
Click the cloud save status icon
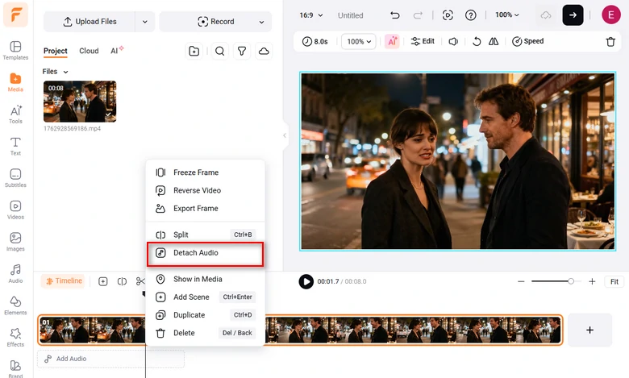coord(546,15)
